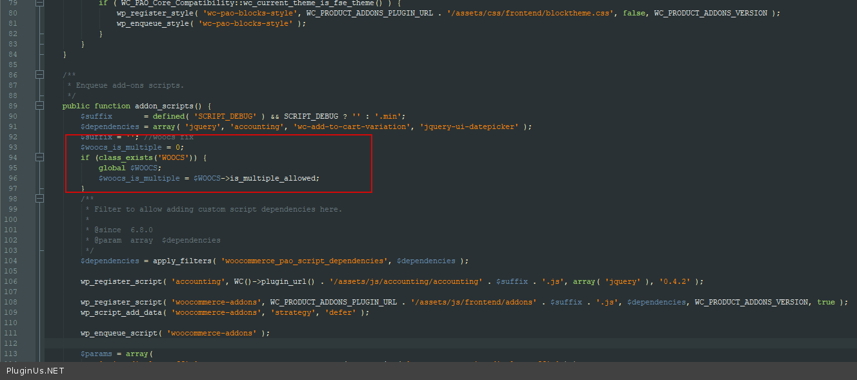Collapse the fold marker at line 79
Viewport: 857px width, 380px height.
click(x=40, y=3)
